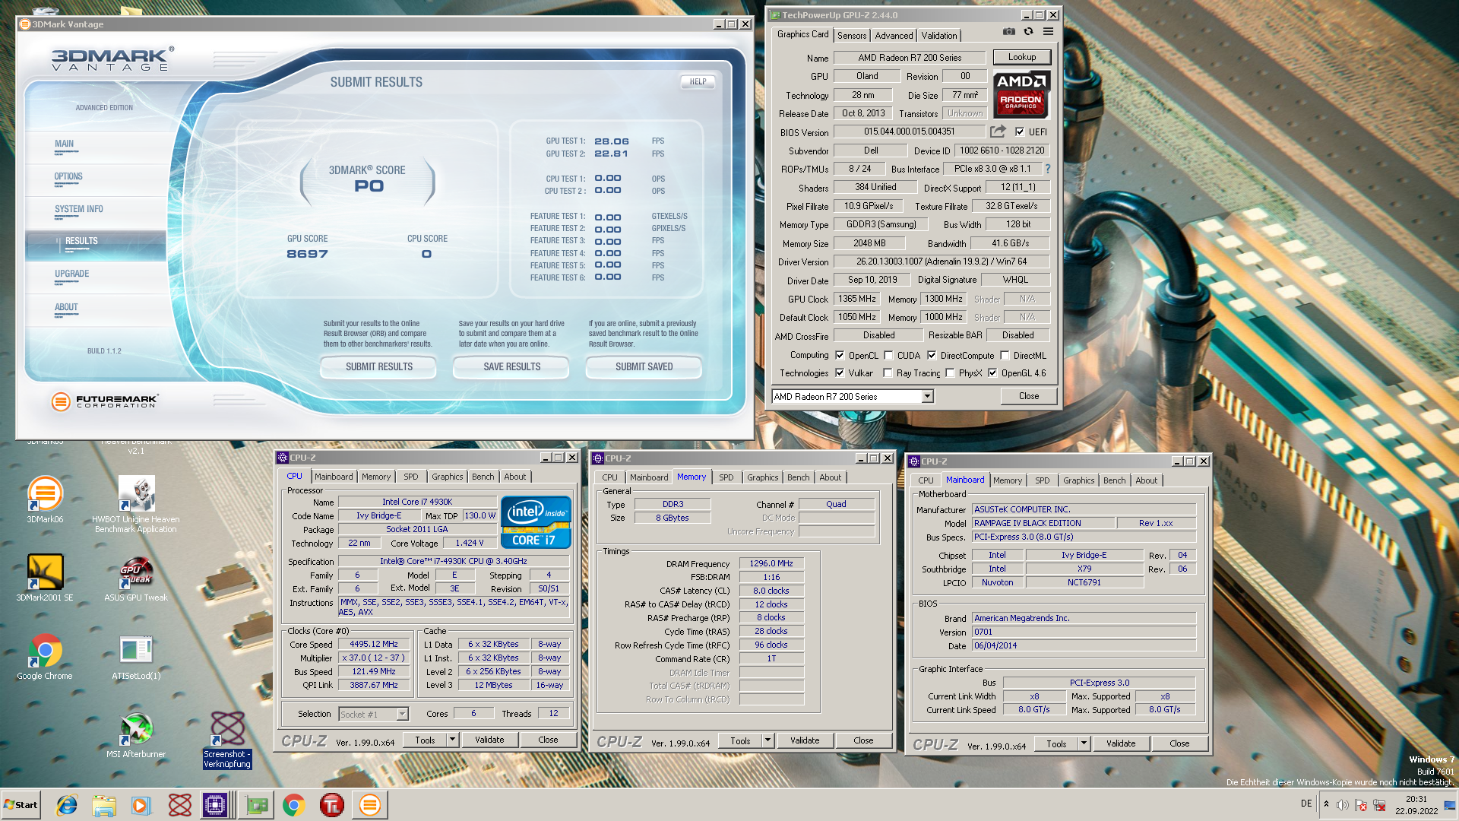The image size is (1459, 821).
Task: Toggle the UEFI checkbox in GPU-Z
Action: click(x=1020, y=132)
